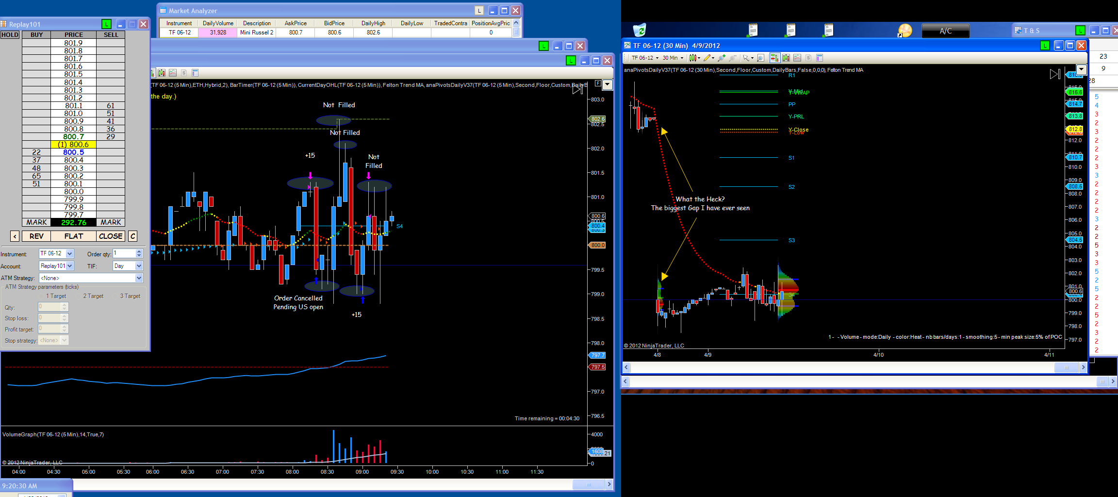Screen dimensions: 1118x497
Task: Toggle Chart Trader in 30 Min chart toolbar
Action: click(x=774, y=58)
